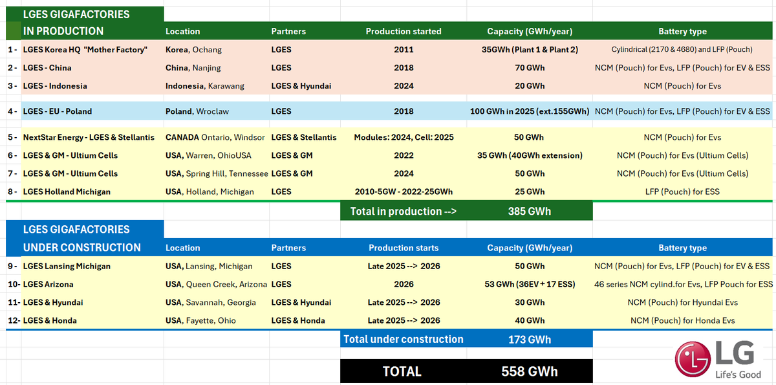Select 'LGES Lansing Michigan' cell
Viewport: 776px width, 385px height.
(92, 266)
